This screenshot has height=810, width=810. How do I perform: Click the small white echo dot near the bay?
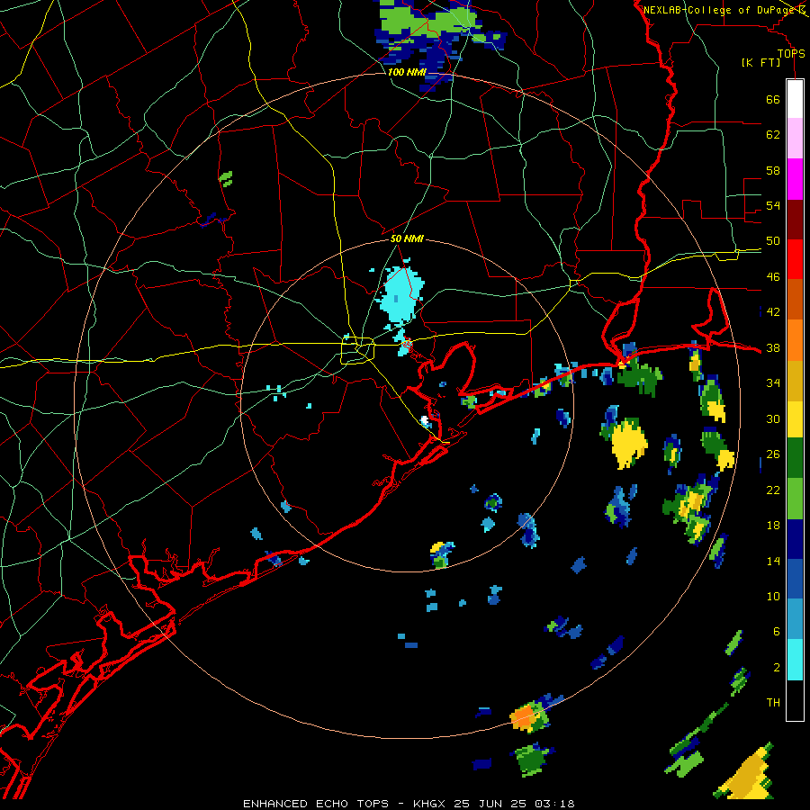tap(425, 420)
